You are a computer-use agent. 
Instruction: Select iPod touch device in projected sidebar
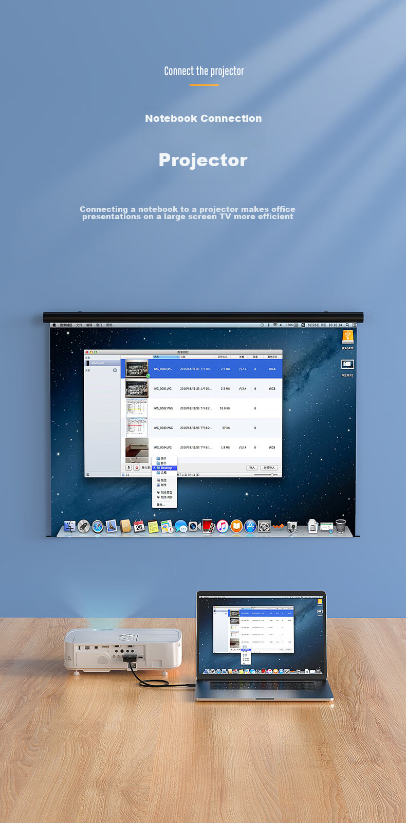[102, 363]
